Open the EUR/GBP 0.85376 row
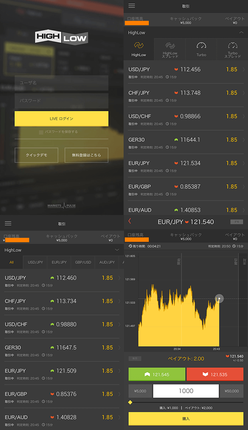Viewport: 248px width, 430px height. 62,396
